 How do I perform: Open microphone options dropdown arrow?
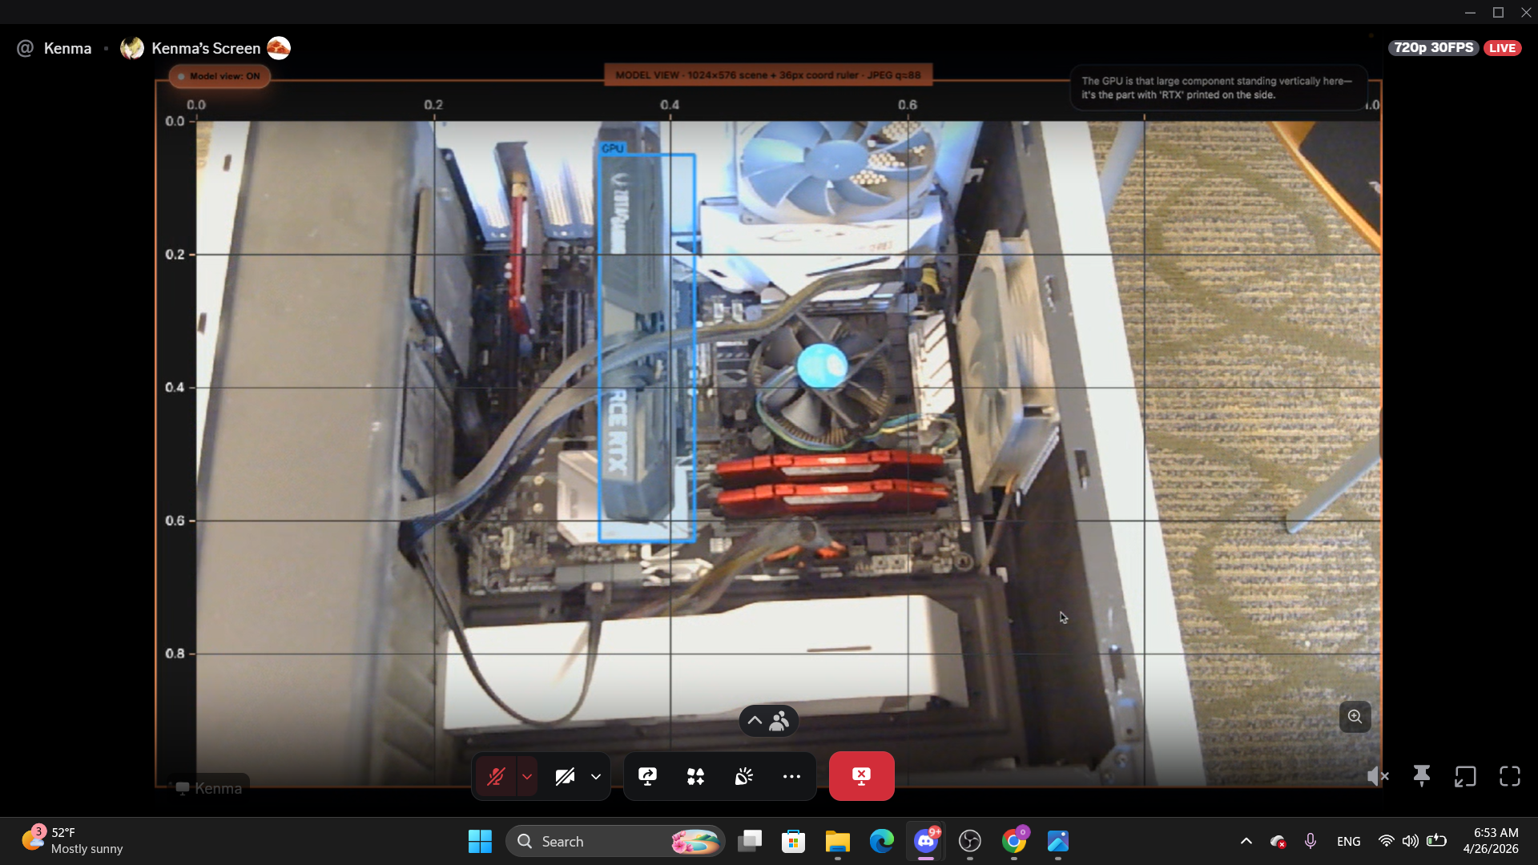(x=527, y=776)
